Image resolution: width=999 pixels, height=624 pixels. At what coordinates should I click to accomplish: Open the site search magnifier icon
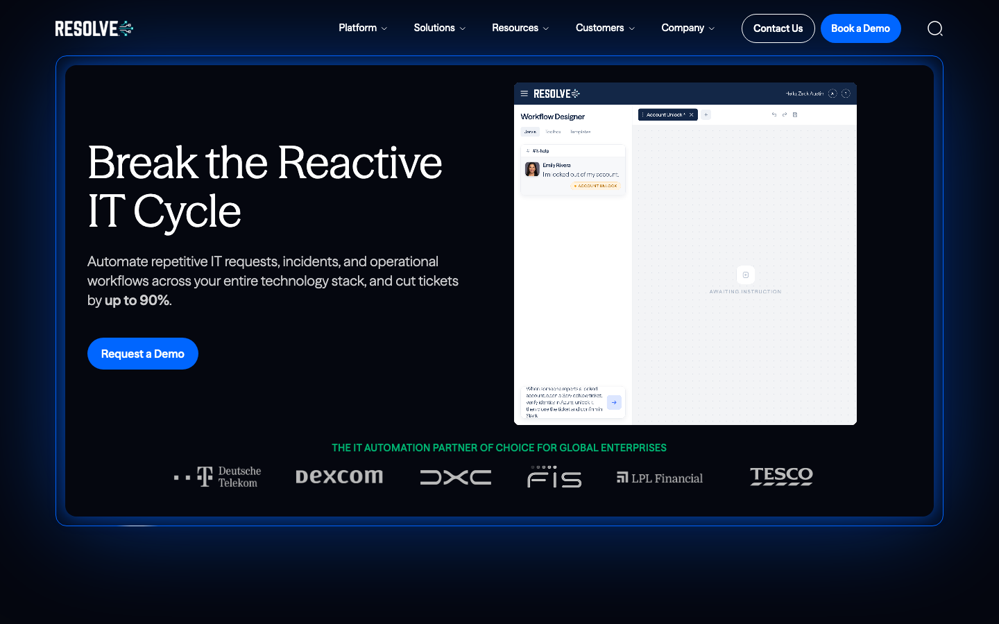[x=935, y=28]
